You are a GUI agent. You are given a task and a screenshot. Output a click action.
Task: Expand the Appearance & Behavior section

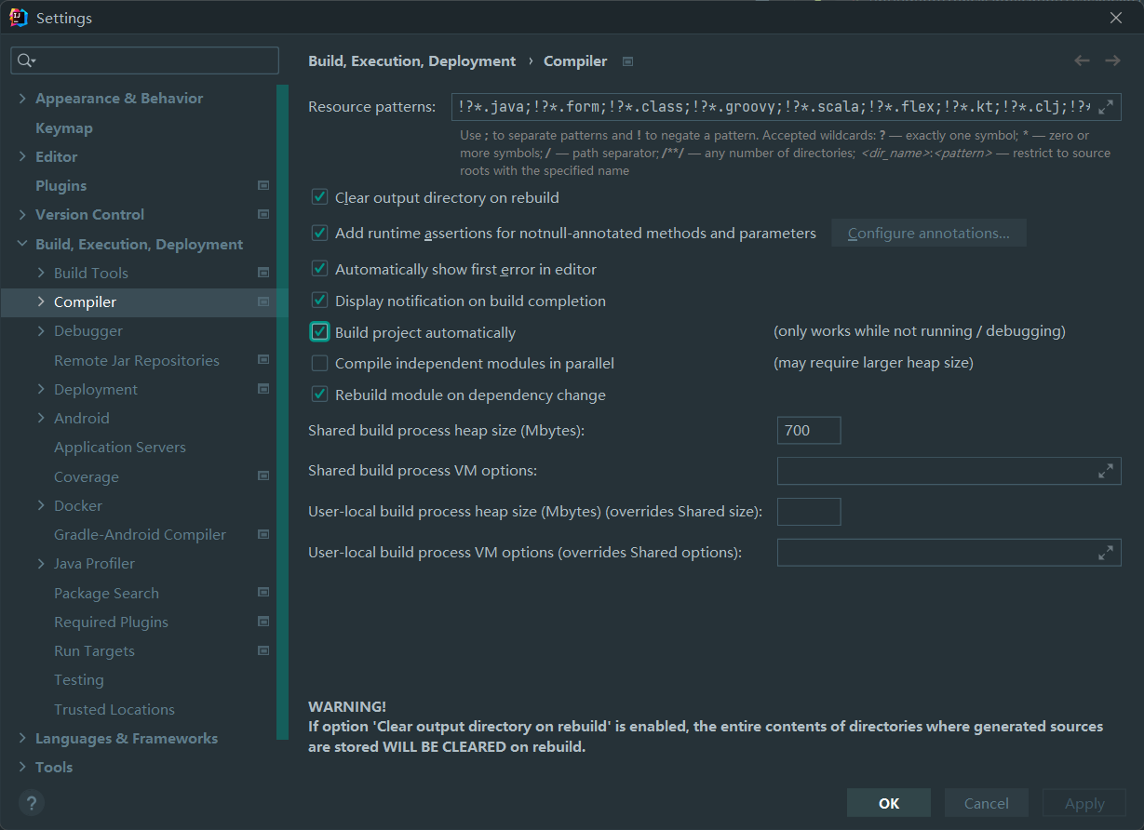point(22,99)
